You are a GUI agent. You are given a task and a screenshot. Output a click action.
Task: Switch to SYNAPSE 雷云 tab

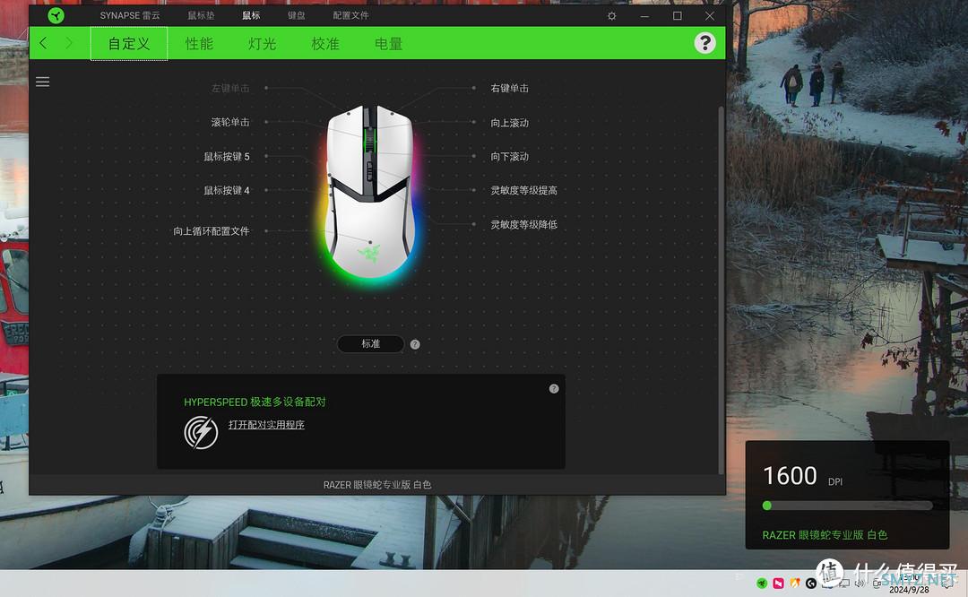tap(130, 15)
